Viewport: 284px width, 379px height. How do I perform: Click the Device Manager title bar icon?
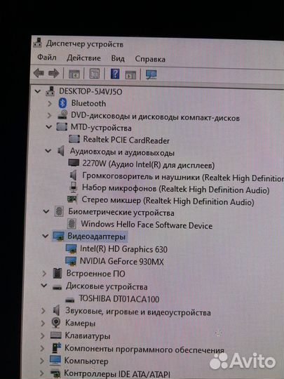click(x=39, y=43)
